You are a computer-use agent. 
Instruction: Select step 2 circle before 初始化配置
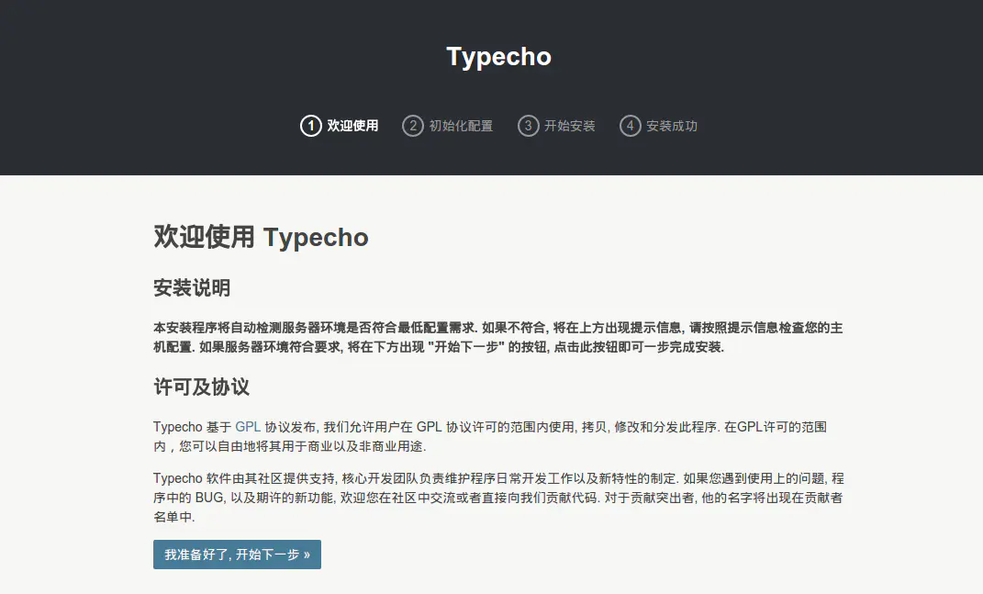(412, 126)
